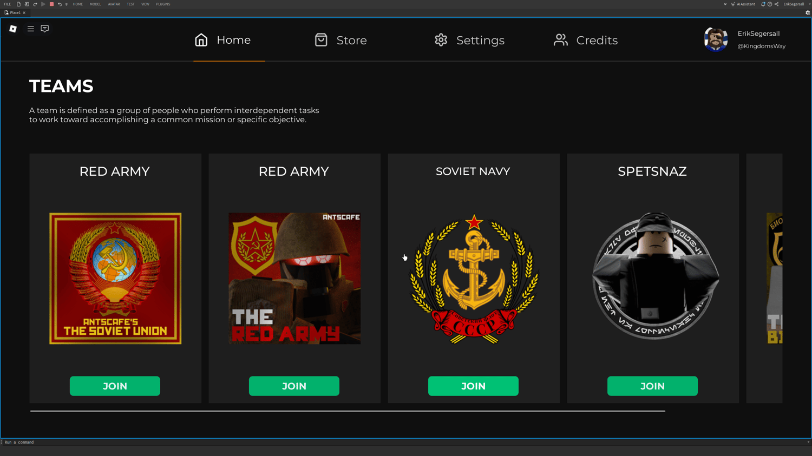Switch to the HOME ribbon tab
Viewport: 812px width, 456px height.
coord(78,4)
